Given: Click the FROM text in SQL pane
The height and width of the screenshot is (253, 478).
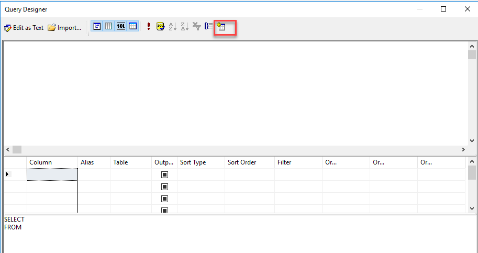Looking at the screenshot, I should pos(13,227).
